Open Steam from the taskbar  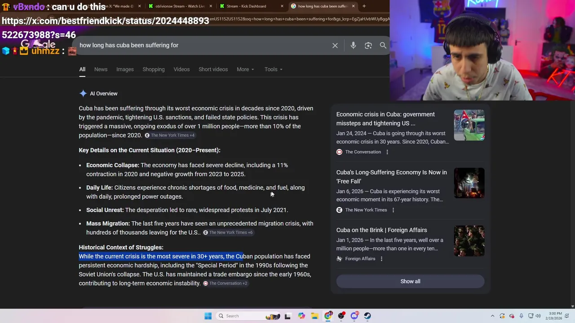tap(367, 316)
